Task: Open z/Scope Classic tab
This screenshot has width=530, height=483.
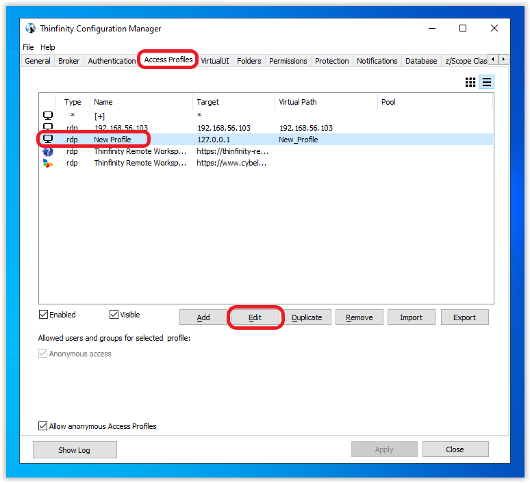Action: (465, 61)
